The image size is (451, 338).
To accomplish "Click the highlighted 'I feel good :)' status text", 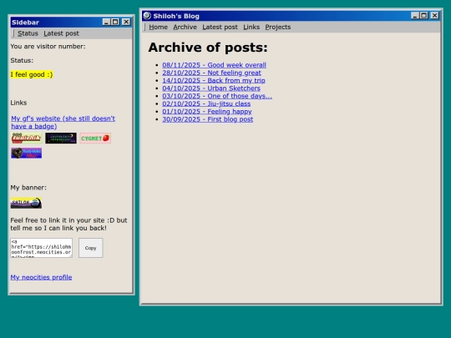I will click(32, 74).
